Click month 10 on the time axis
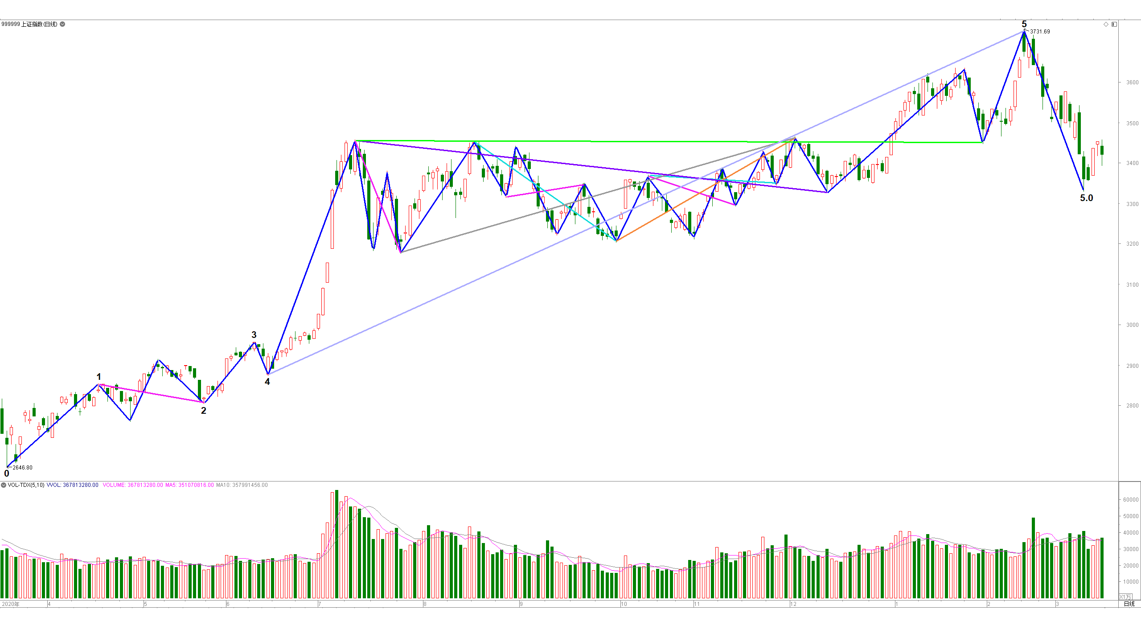 (624, 604)
